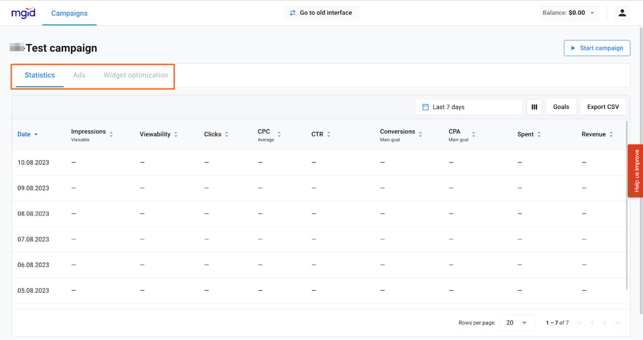Viewport: 643px width, 340px height.
Task: Open the column settings icon
Action: pos(534,107)
